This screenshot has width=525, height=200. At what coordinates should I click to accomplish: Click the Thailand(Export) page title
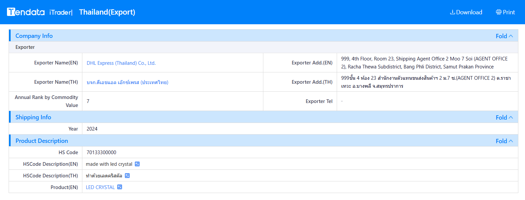tap(107, 12)
